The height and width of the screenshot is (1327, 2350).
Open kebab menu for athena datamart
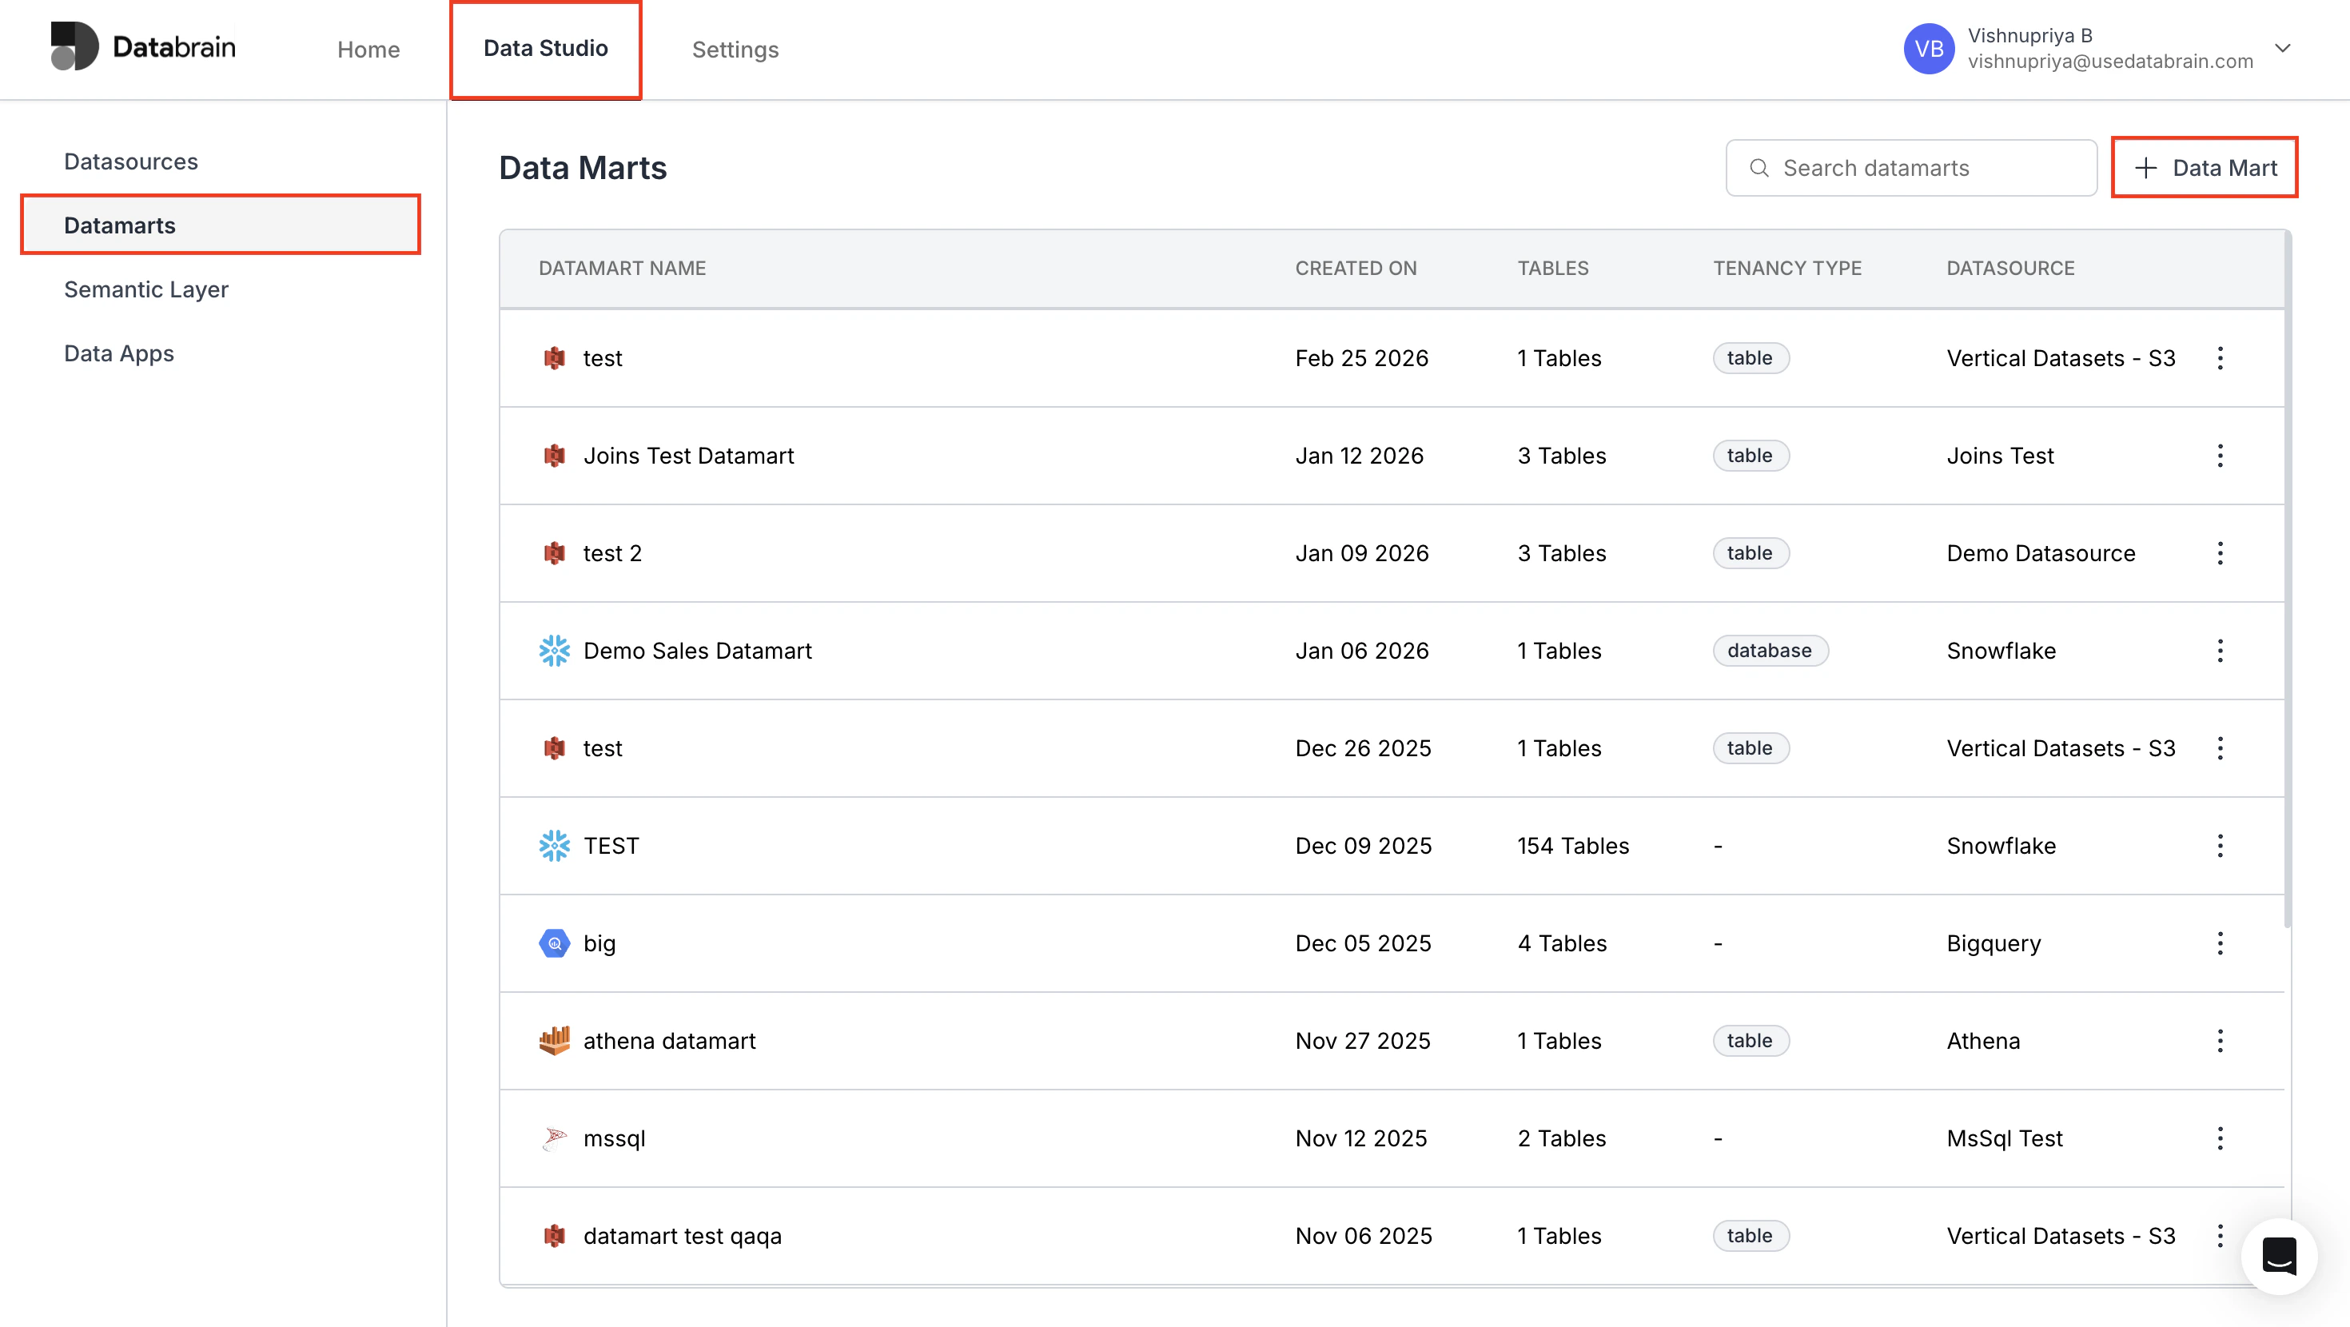pos(2220,1041)
